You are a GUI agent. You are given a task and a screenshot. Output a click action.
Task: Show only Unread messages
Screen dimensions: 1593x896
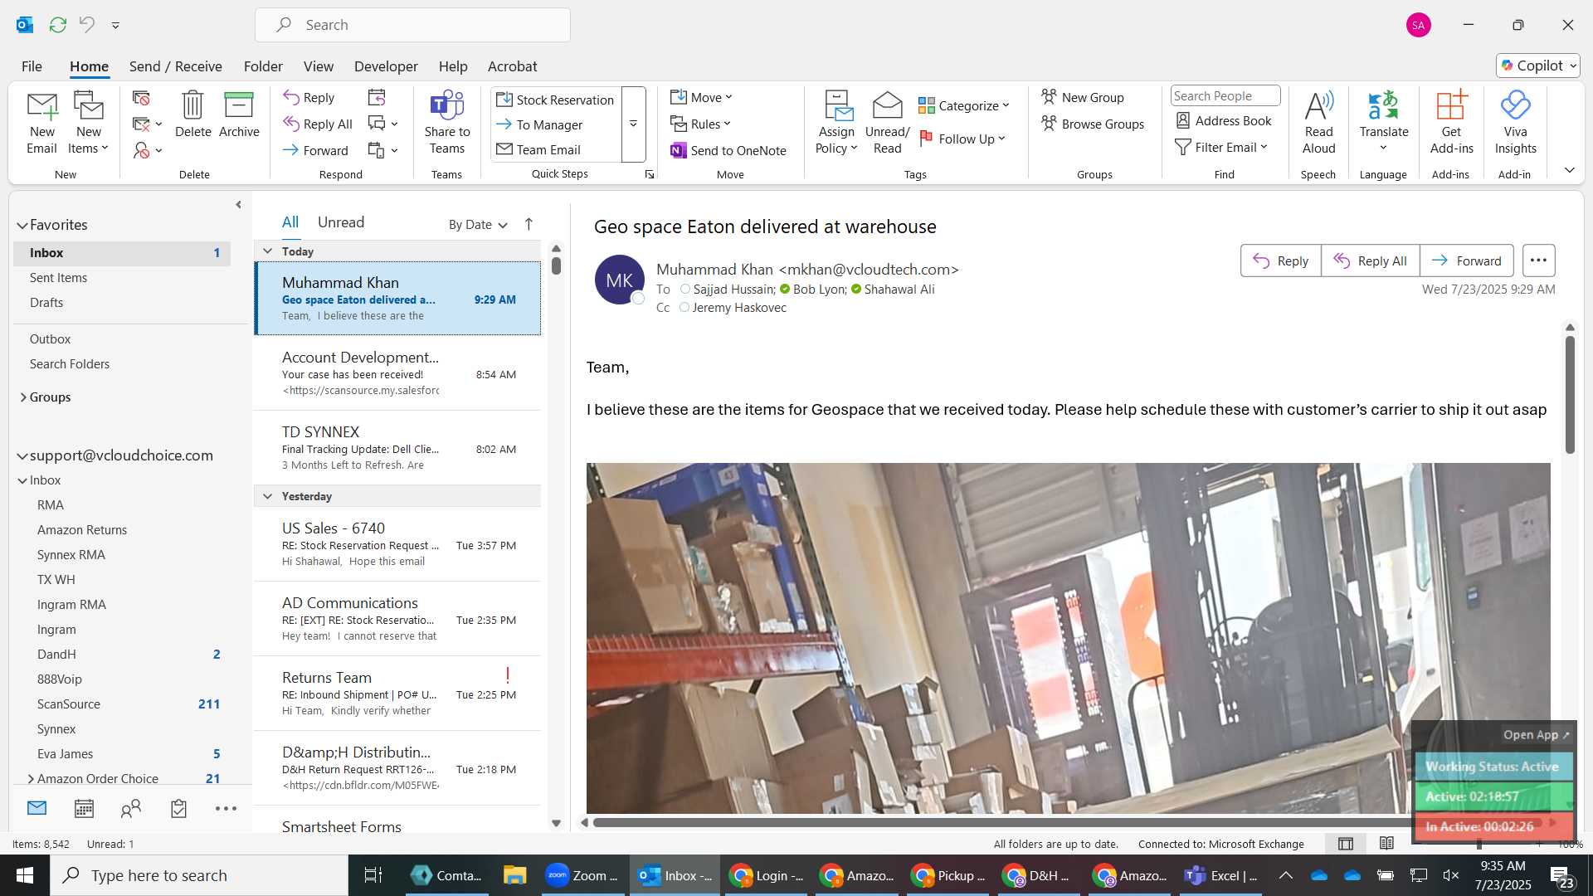pyautogui.click(x=341, y=222)
